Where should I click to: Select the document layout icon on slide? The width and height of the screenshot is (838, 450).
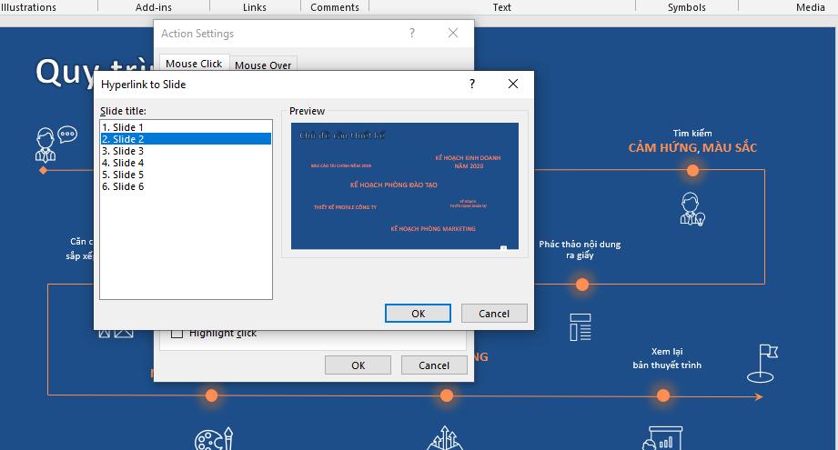point(581,326)
